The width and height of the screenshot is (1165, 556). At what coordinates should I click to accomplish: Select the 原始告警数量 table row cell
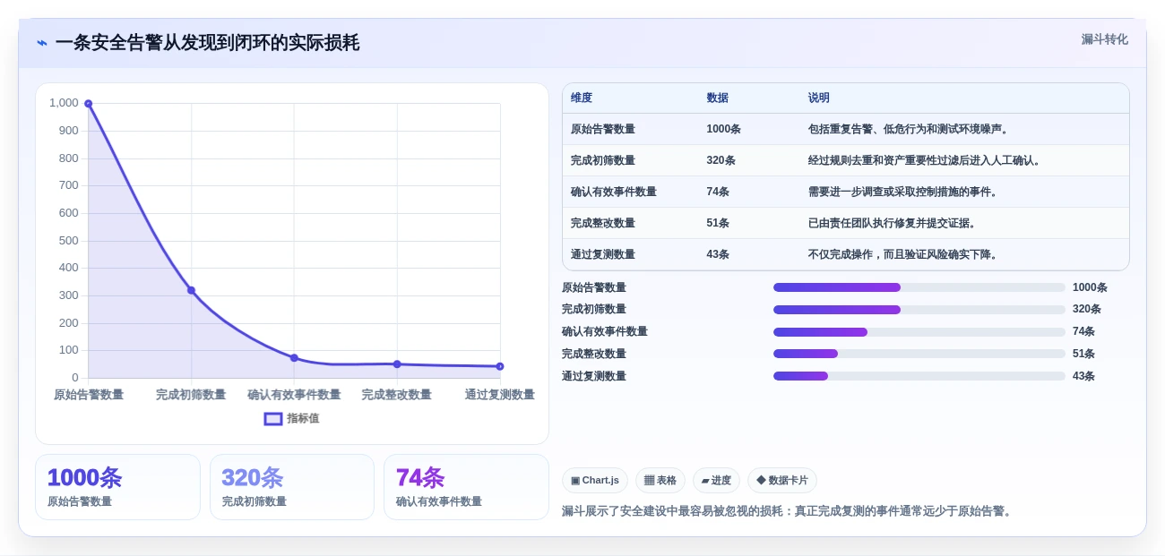tap(603, 129)
